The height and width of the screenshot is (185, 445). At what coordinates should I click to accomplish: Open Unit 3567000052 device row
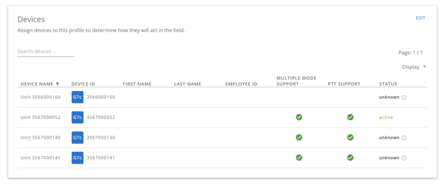pyautogui.click(x=41, y=117)
